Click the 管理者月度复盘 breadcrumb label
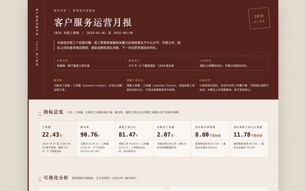Viewport: 306px width, 191px height. (84, 11)
